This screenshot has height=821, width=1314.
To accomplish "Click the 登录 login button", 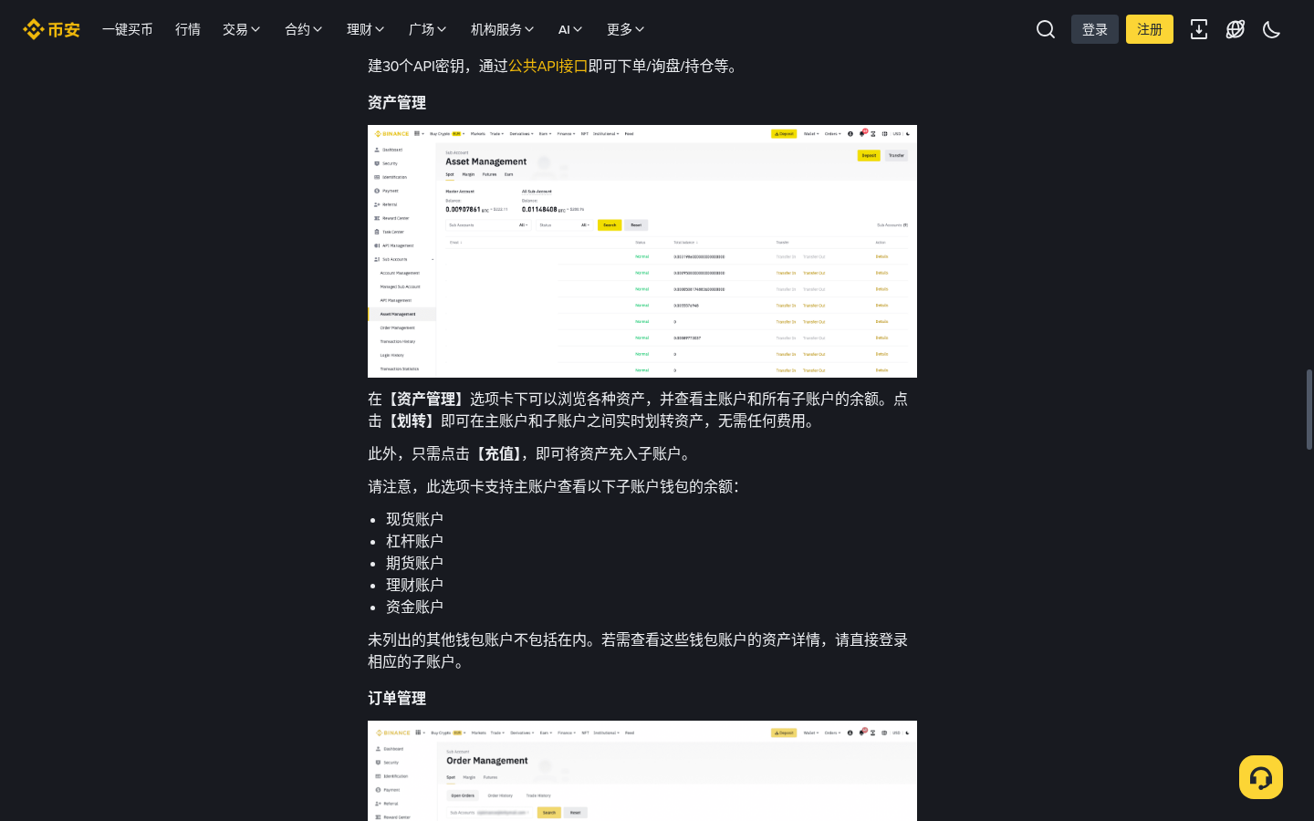I will click(1095, 29).
